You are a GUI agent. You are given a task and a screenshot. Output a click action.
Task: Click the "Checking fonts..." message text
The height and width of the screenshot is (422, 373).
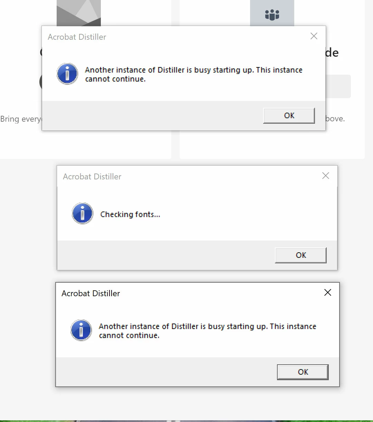(130, 214)
